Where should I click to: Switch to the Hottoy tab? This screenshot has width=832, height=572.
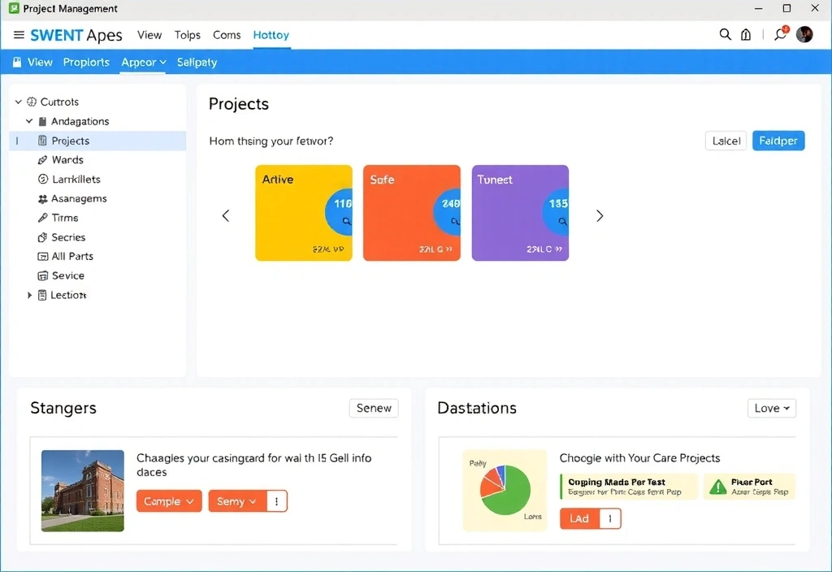tap(271, 35)
